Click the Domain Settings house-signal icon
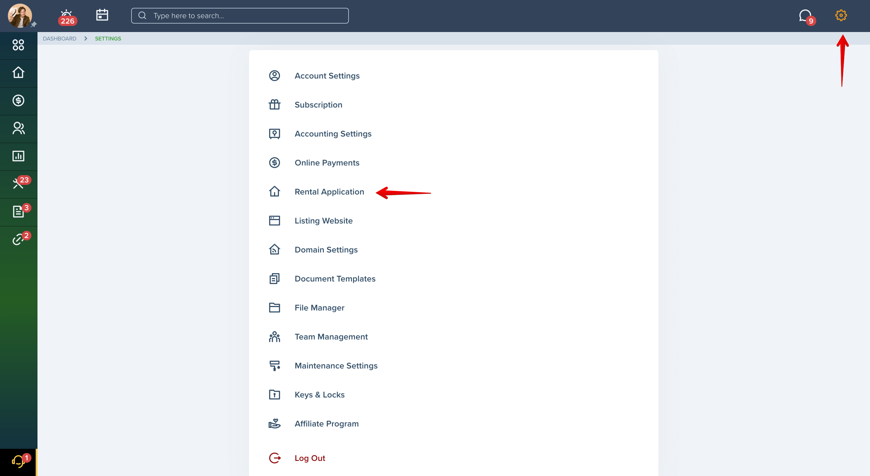The width and height of the screenshot is (870, 476). [x=274, y=249]
